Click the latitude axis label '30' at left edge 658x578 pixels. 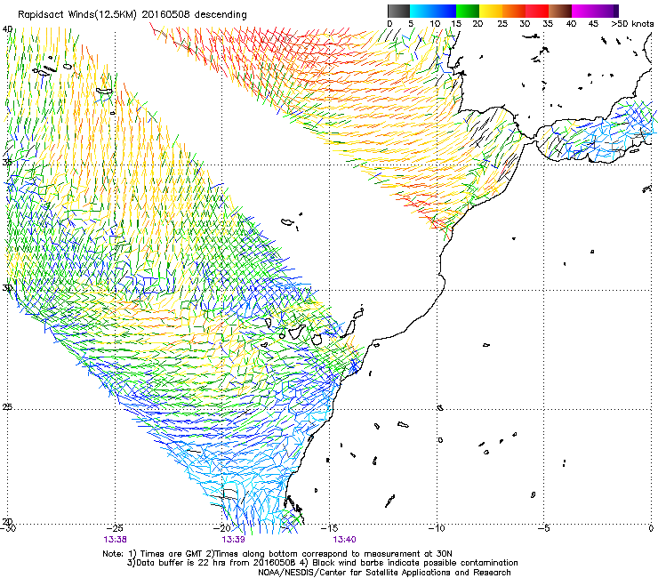point(7,288)
